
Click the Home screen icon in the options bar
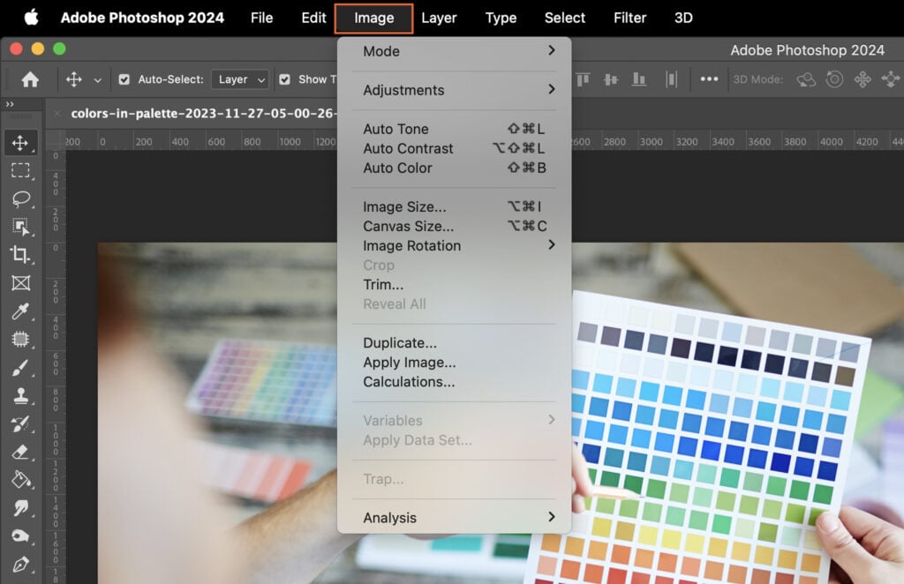click(x=31, y=79)
